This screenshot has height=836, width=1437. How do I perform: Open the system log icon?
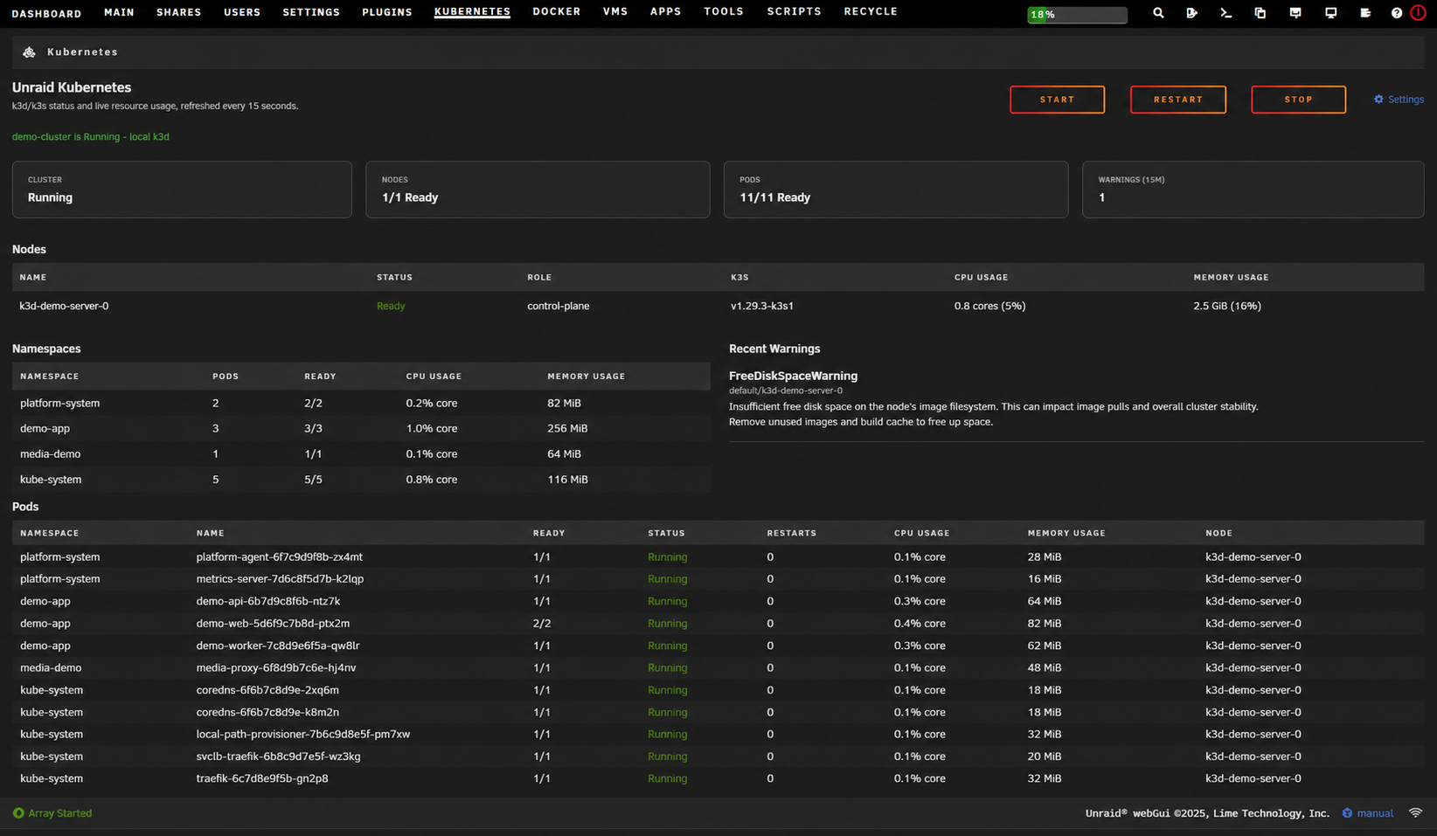click(x=1365, y=13)
